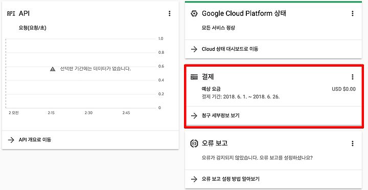Open the API card's three-dot menu
This screenshot has width=368, height=190.
coord(170,13)
